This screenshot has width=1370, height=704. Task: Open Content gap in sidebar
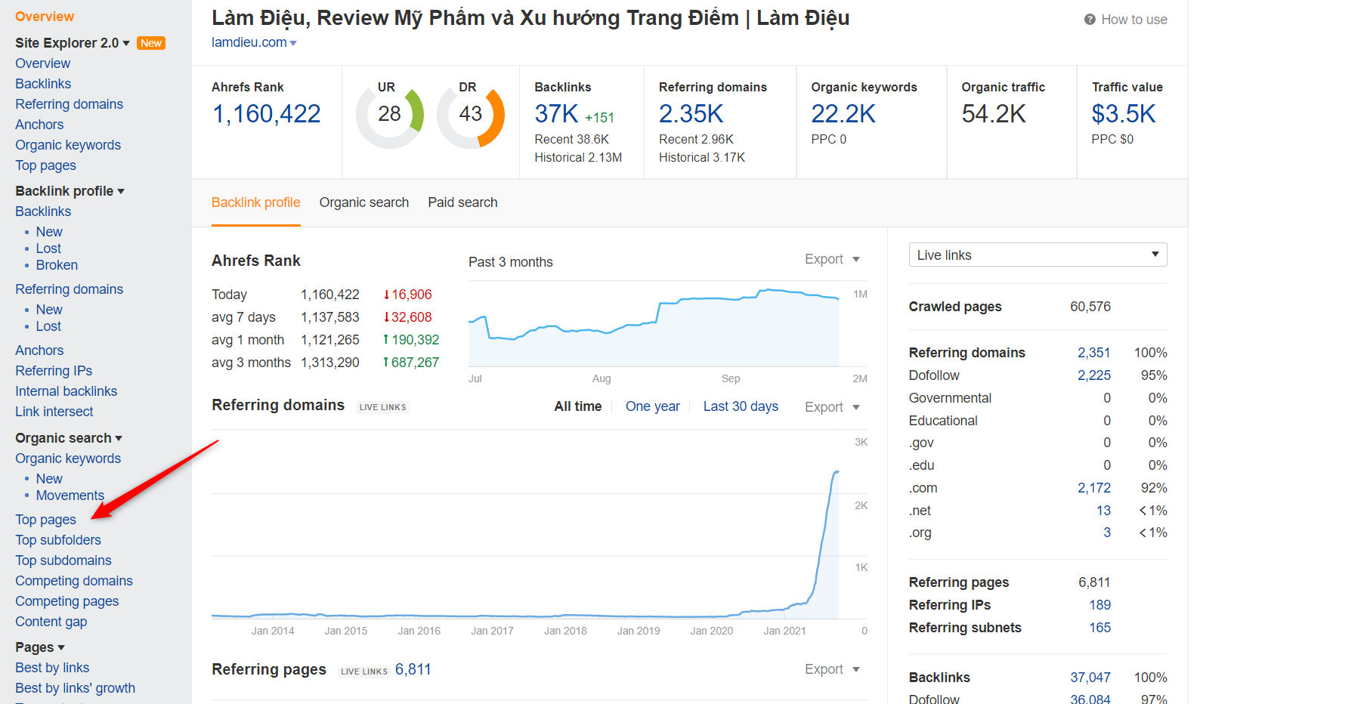pos(51,622)
